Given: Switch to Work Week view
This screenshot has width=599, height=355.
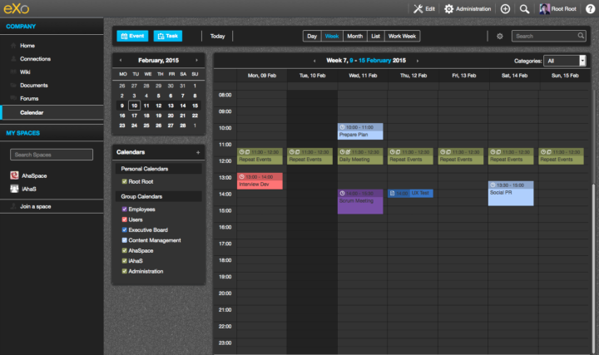Looking at the screenshot, I should pyautogui.click(x=403, y=37).
